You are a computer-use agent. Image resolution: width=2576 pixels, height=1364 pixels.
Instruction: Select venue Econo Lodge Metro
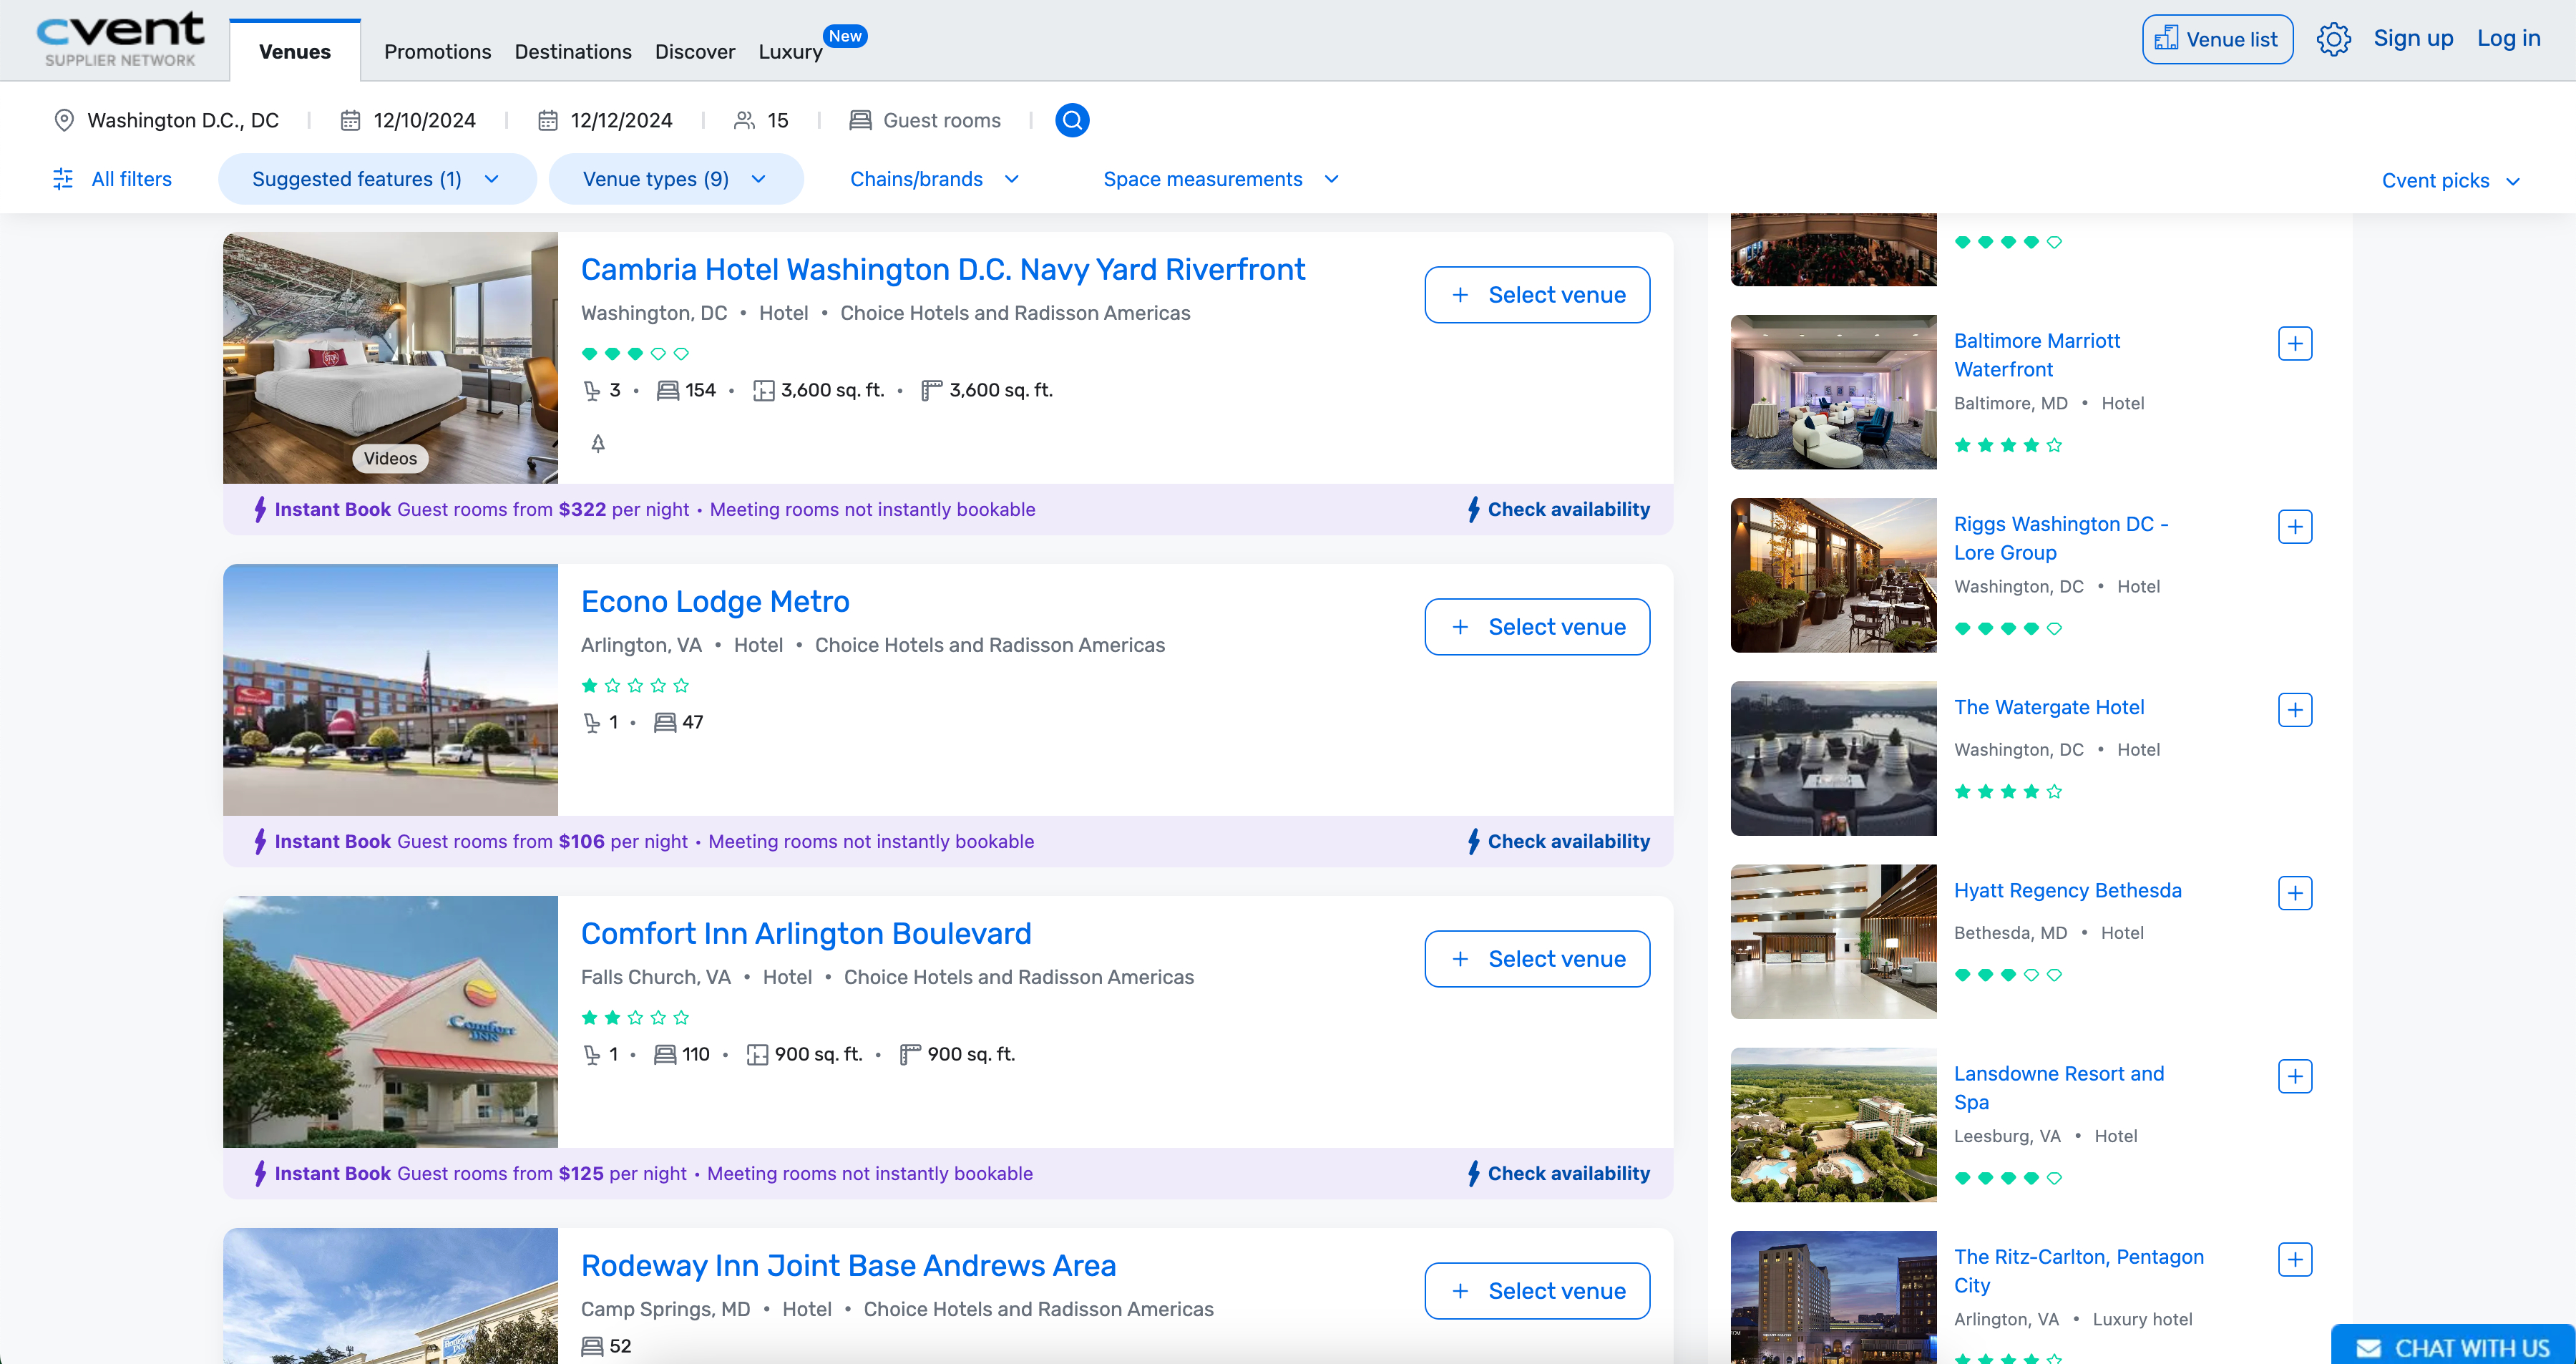(x=1536, y=626)
